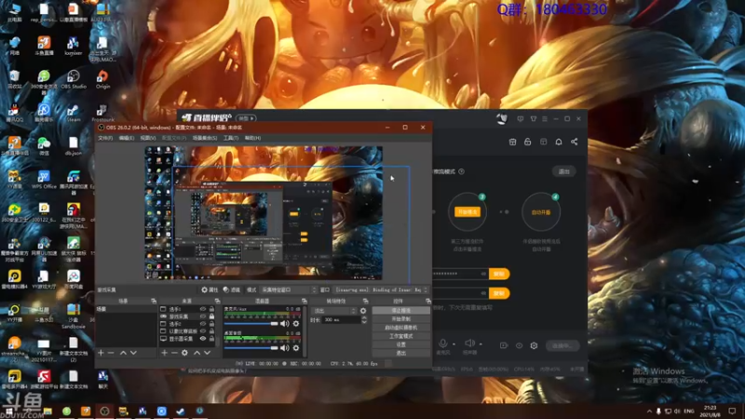Add a new source with plus icon
745x419 pixels.
(x=165, y=353)
